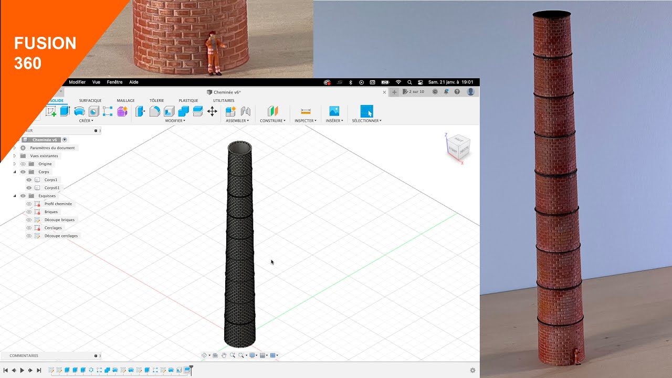
Task: Switch to the MAILLAGE tab
Action: (125, 100)
